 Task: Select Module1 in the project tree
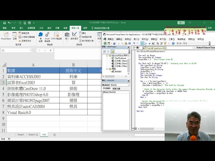click(118, 71)
